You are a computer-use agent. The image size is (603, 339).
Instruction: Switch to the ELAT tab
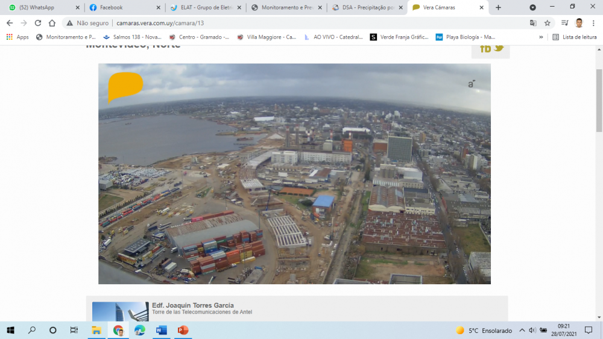(x=203, y=8)
